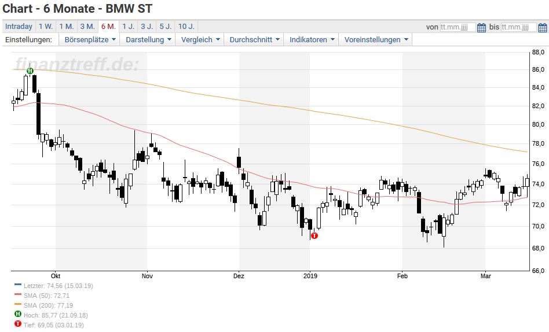Viewport: 549px width, 332px height.
Task: Click the 66,0 y-axis price label
Action: click(538, 271)
